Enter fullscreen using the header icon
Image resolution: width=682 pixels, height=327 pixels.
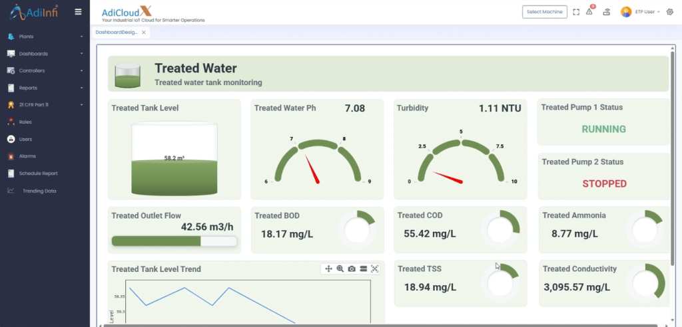[x=576, y=12]
